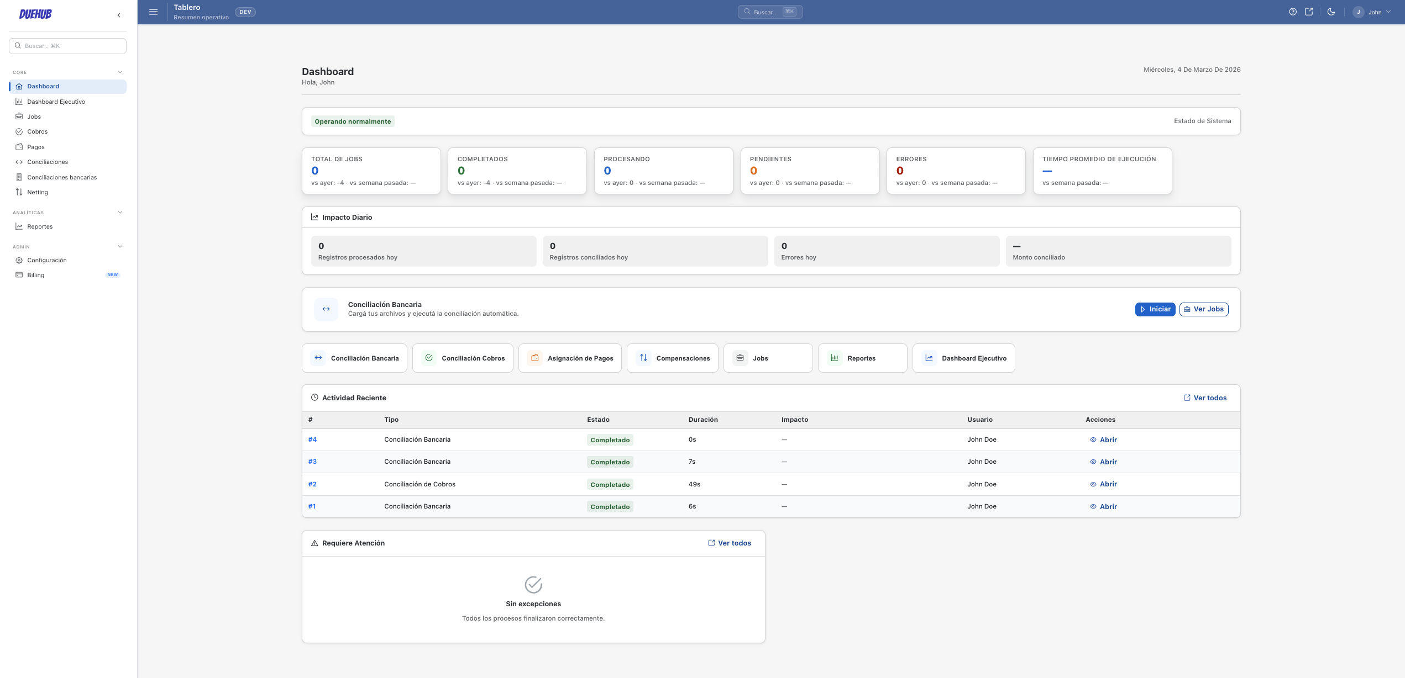Open the hamburger menu icon
This screenshot has height=678, width=1405.
[154, 12]
